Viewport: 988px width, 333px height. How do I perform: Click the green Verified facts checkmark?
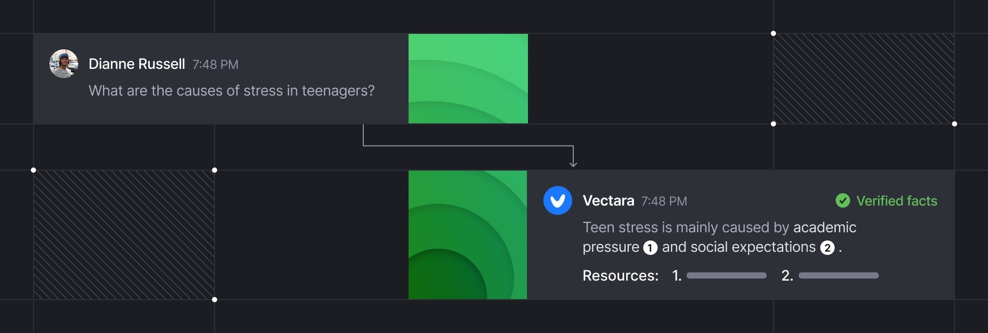click(x=843, y=200)
